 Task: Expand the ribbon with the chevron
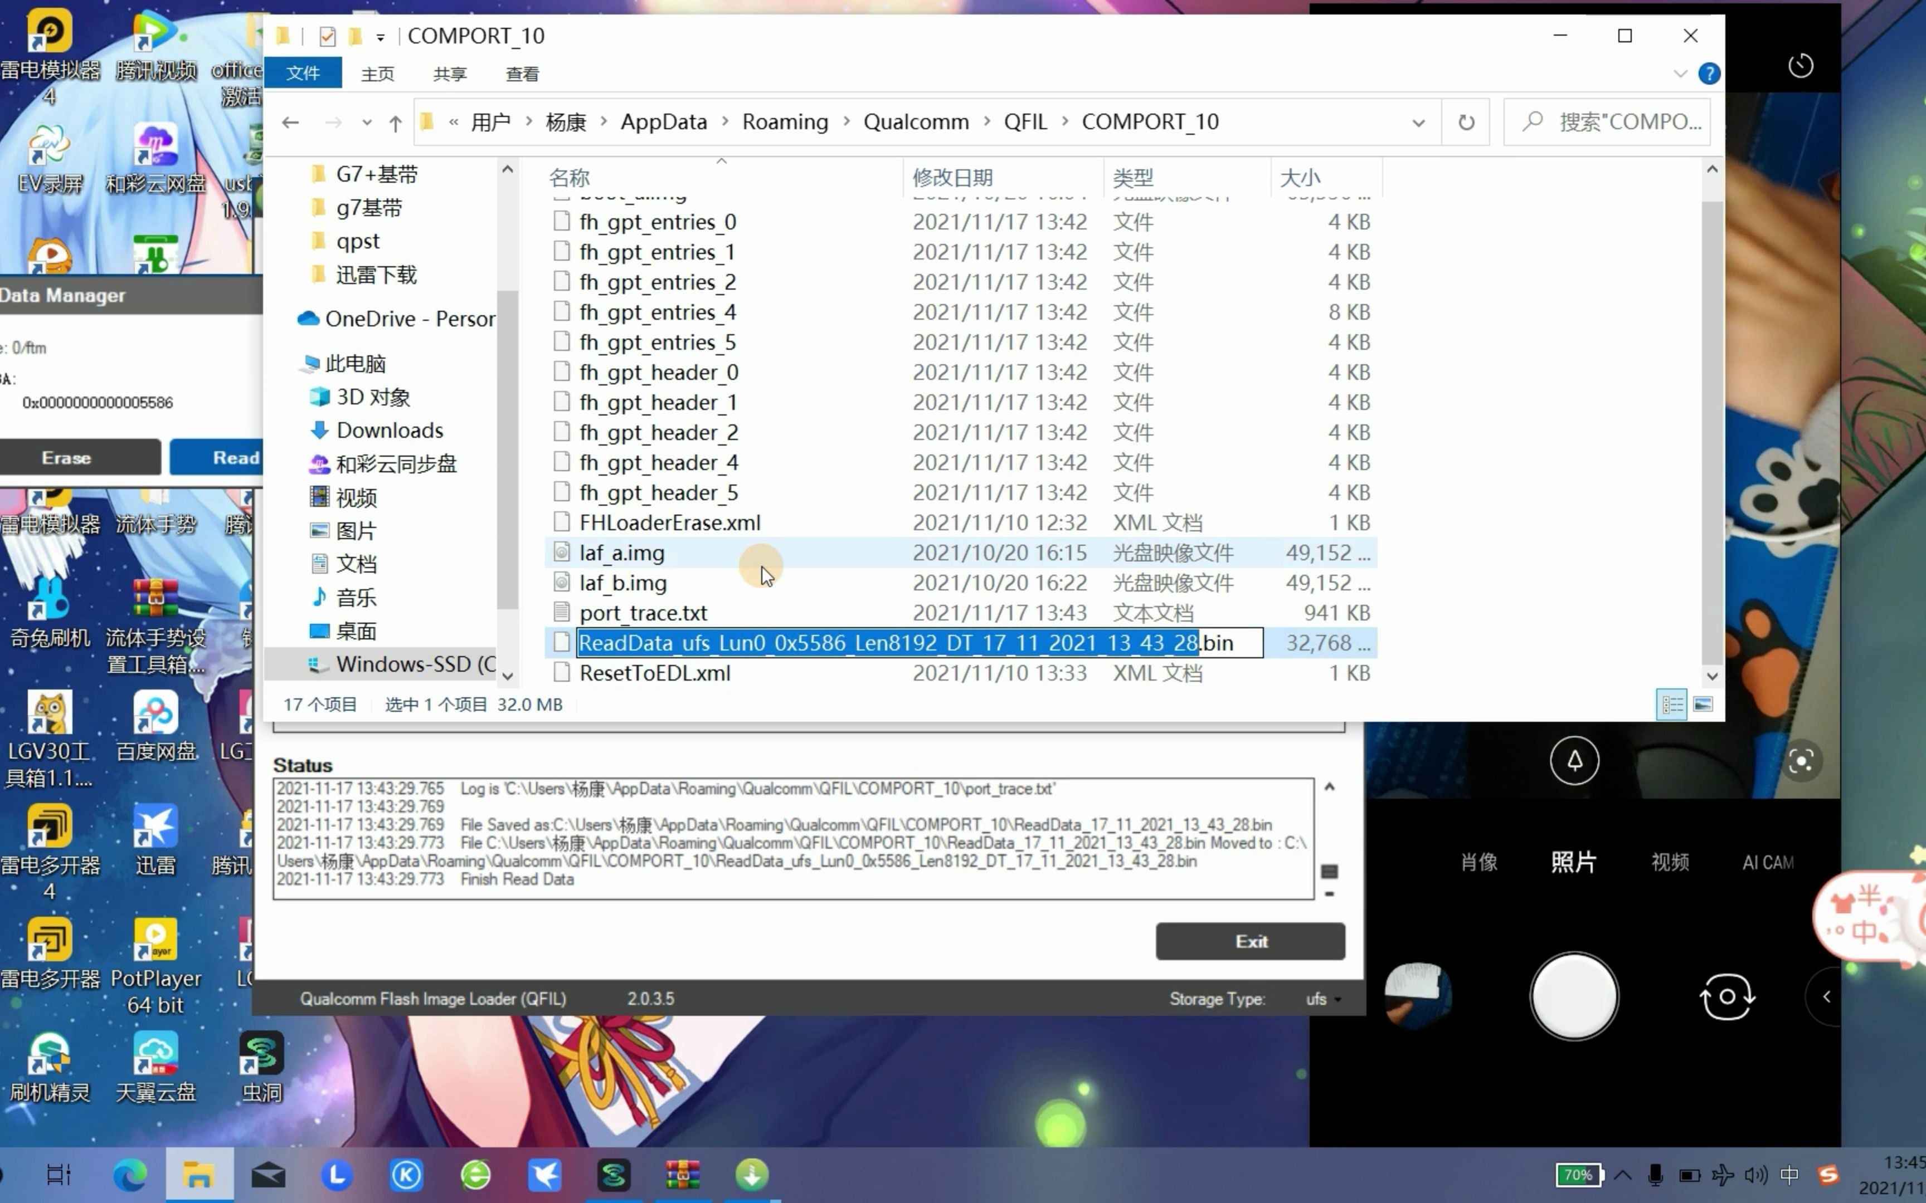[1680, 74]
